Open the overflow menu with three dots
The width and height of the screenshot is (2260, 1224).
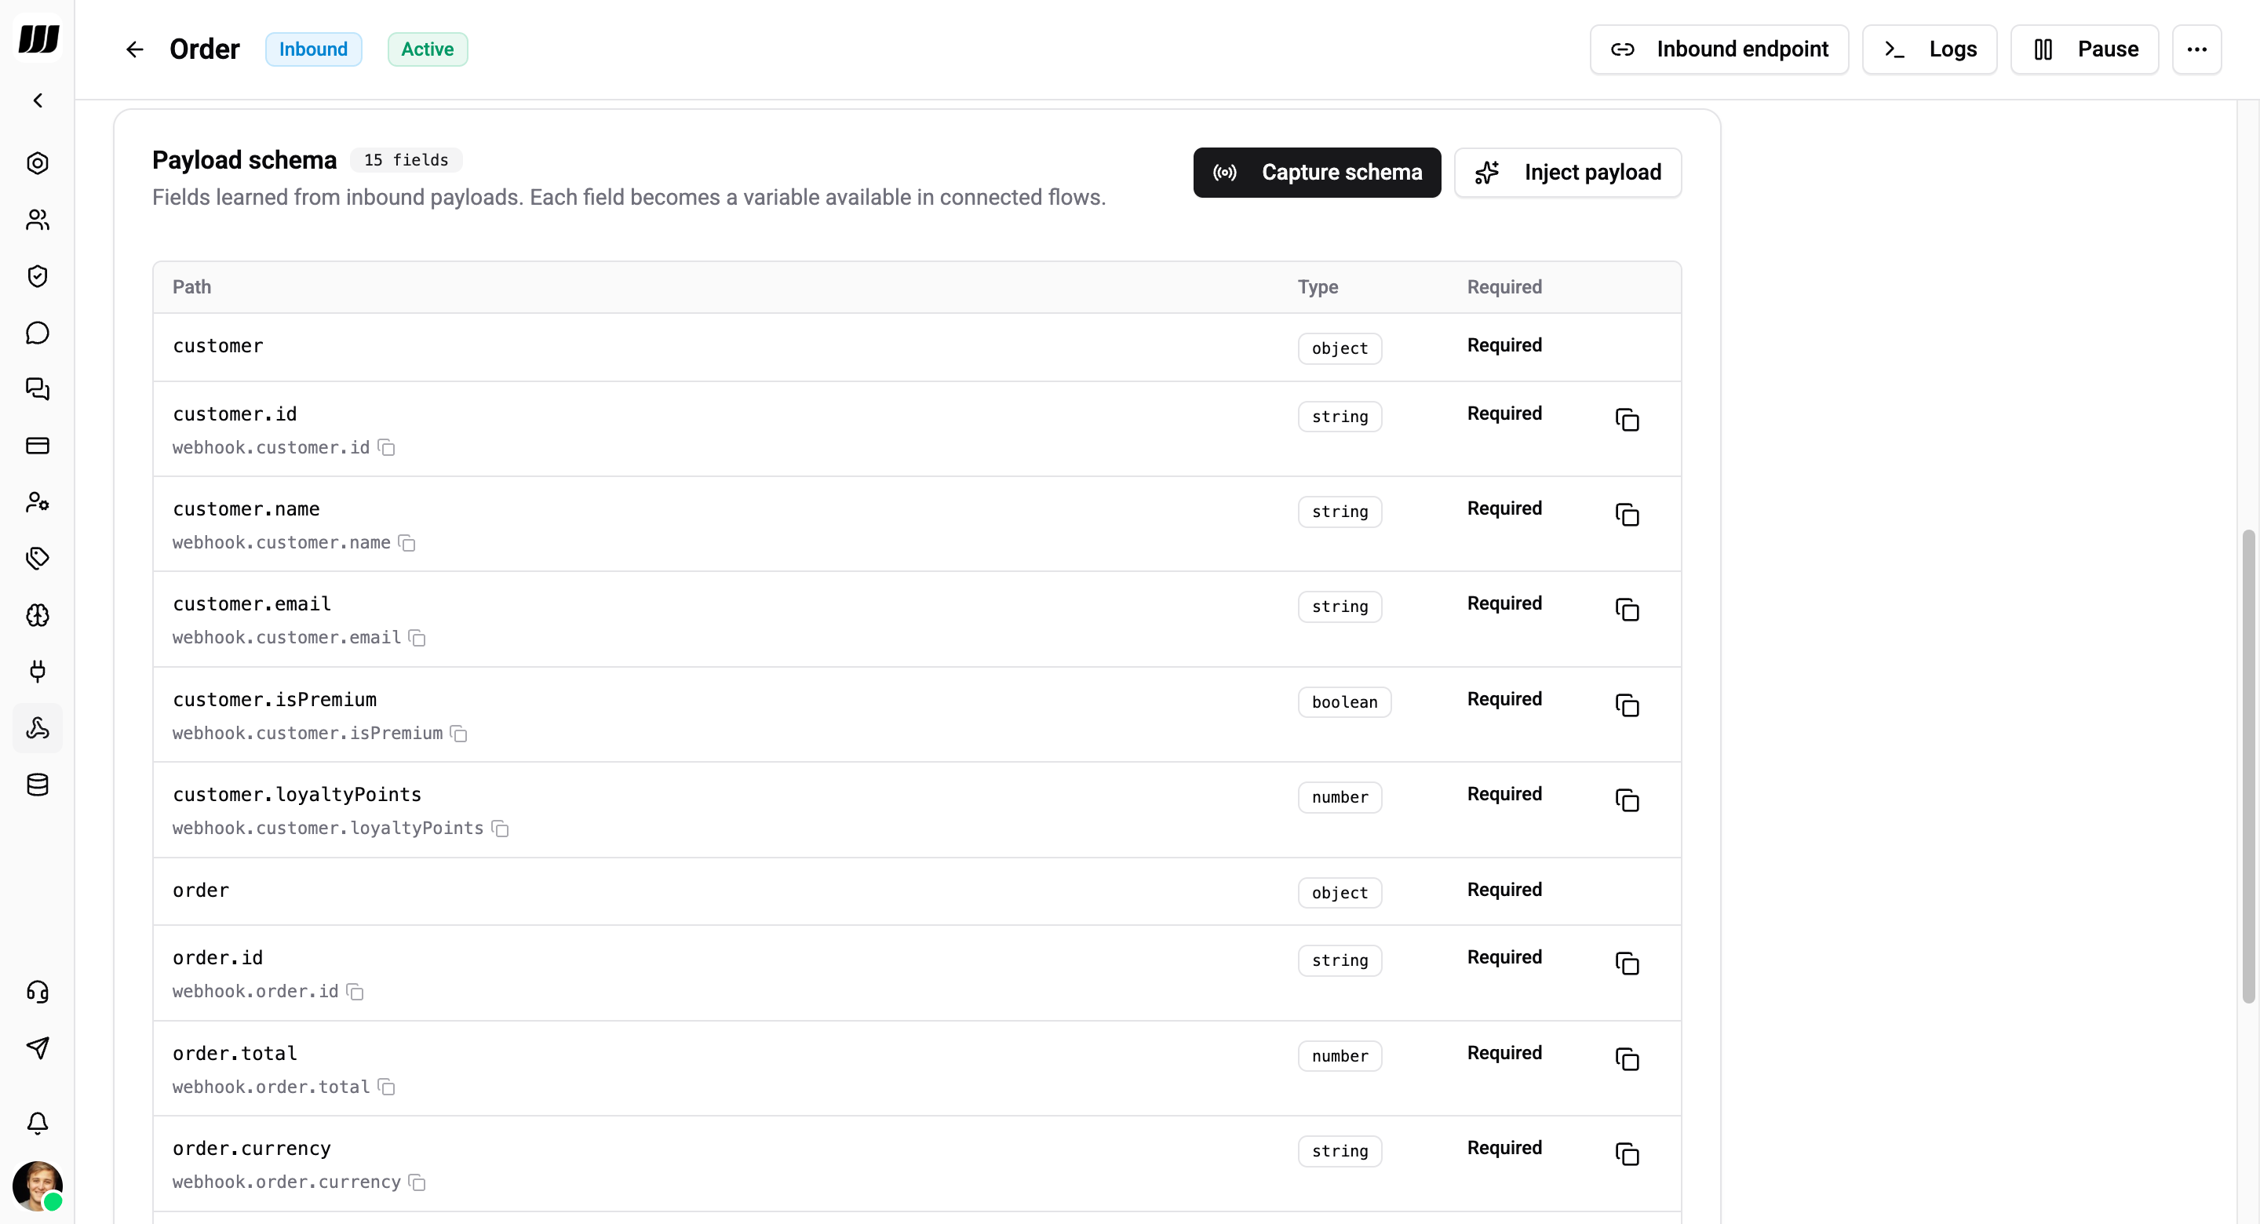point(2197,49)
